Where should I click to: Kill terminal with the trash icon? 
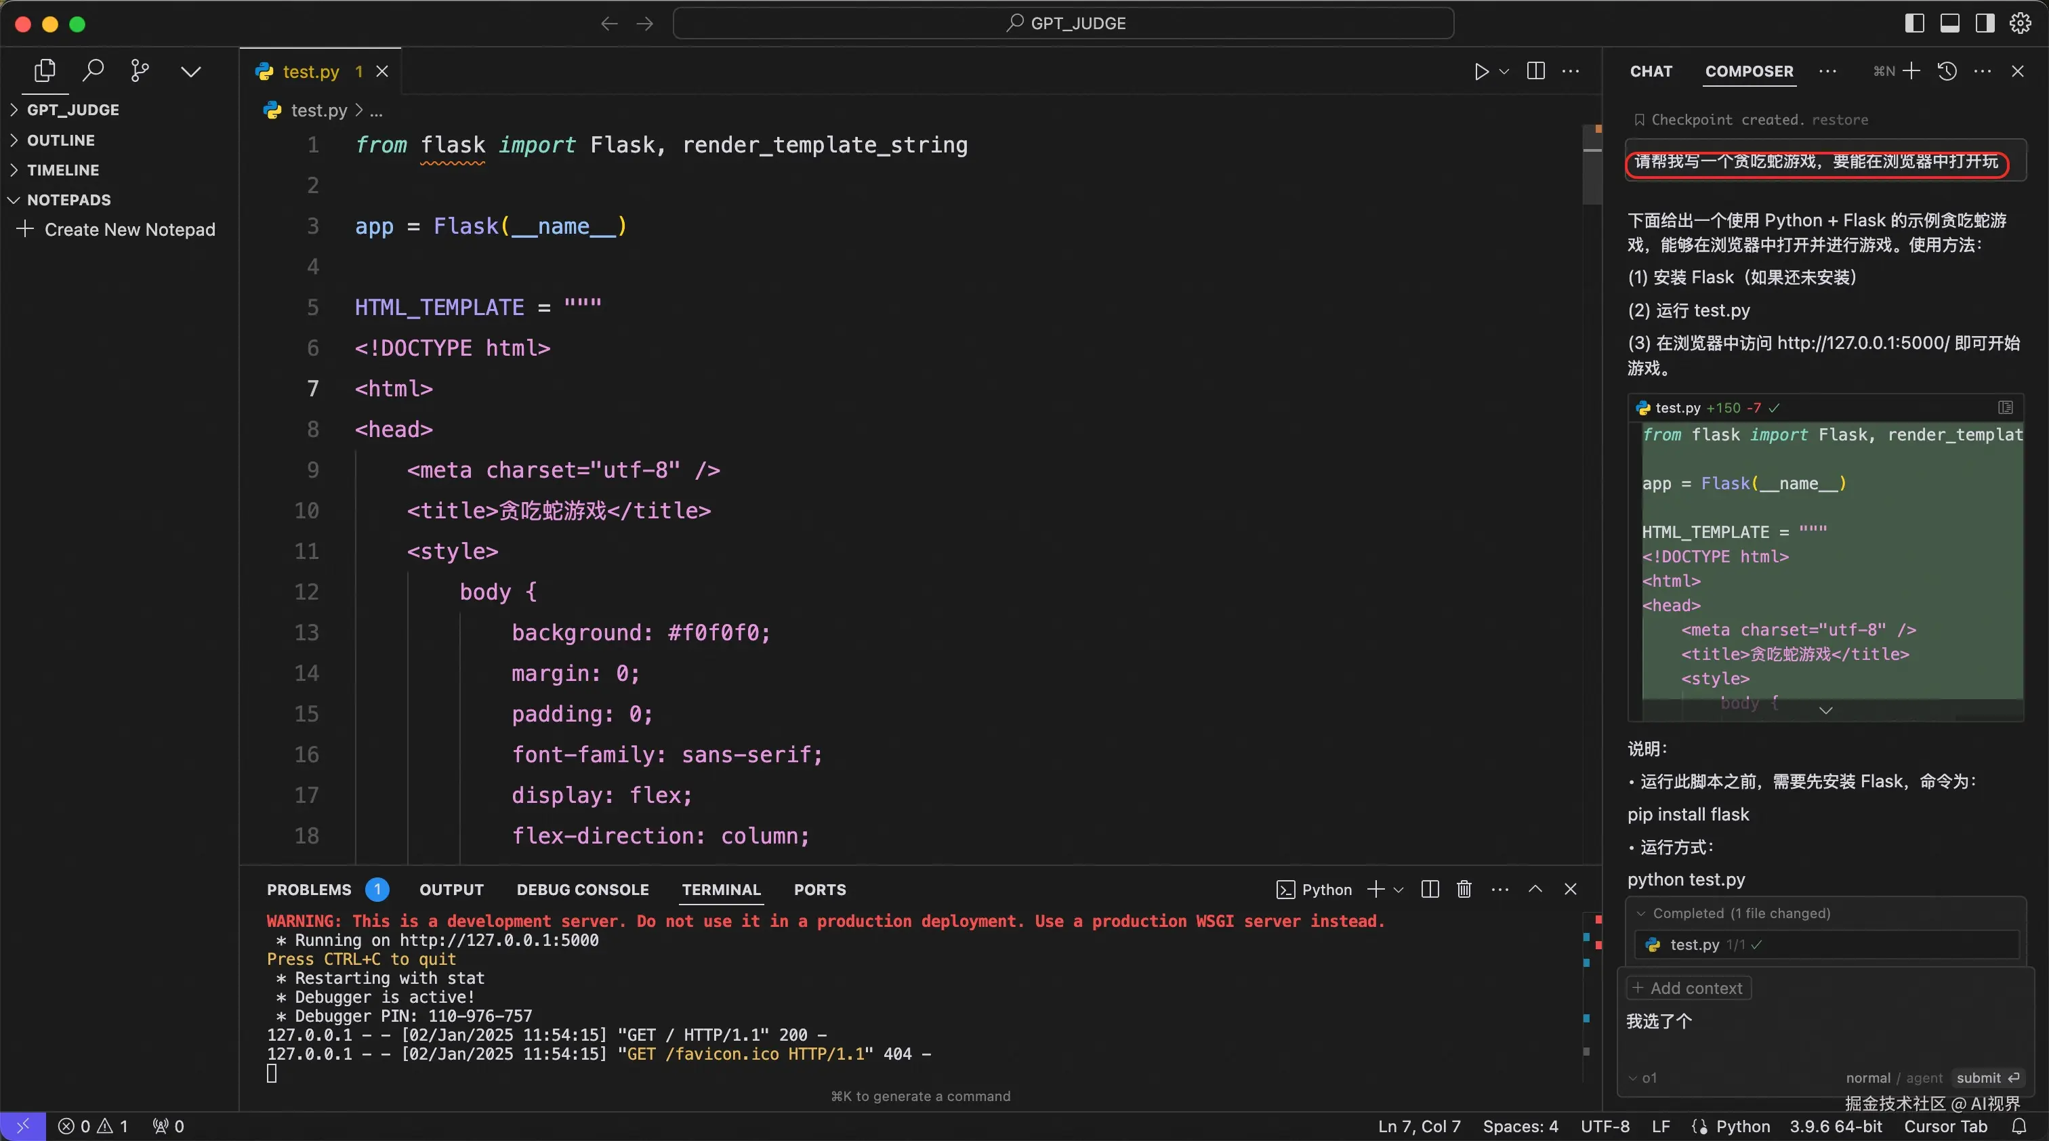pyautogui.click(x=1464, y=889)
